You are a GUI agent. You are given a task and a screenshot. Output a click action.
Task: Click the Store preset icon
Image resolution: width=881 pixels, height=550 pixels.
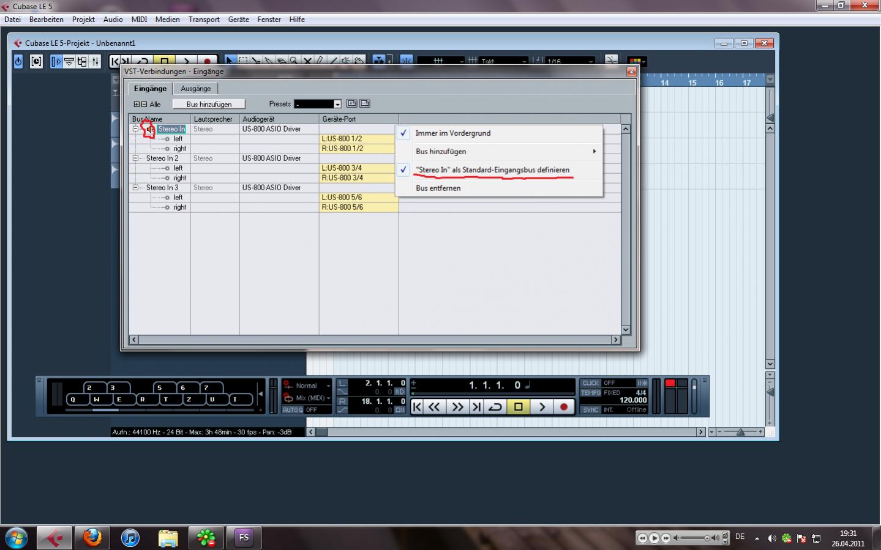[x=351, y=103]
